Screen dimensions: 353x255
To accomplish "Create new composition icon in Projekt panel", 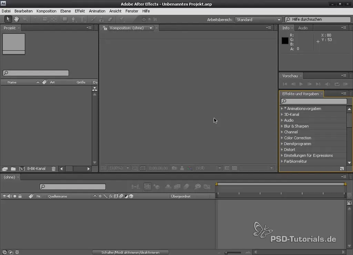I will tap(22, 169).
